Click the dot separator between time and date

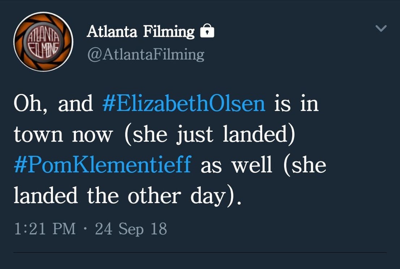[x=85, y=229]
